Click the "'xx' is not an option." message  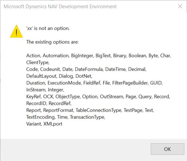48,29
